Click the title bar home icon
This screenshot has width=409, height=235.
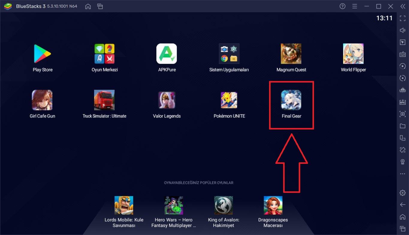88,6
